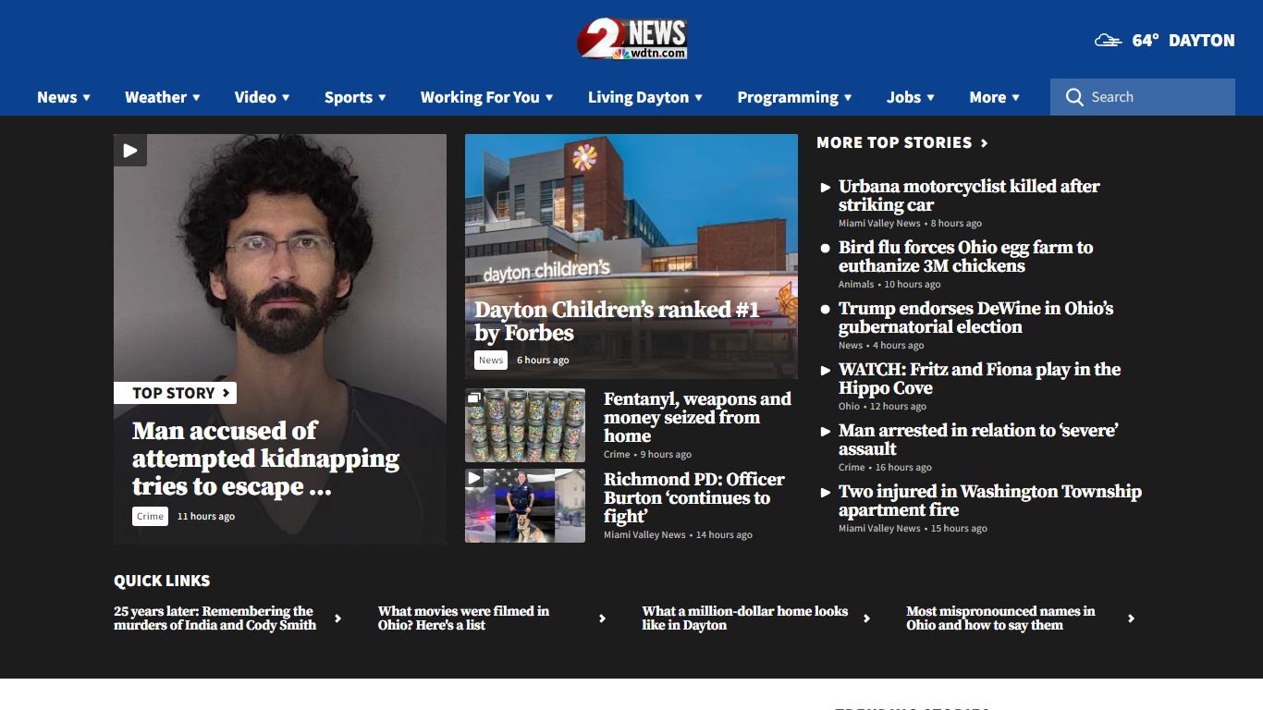This screenshot has height=710, width=1263.
Task: Click arrow beside million-dollar home link
Action: pos(866,618)
